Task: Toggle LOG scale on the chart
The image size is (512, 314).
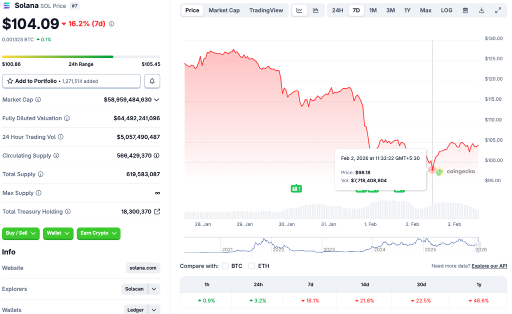Action: click(x=446, y=10)
